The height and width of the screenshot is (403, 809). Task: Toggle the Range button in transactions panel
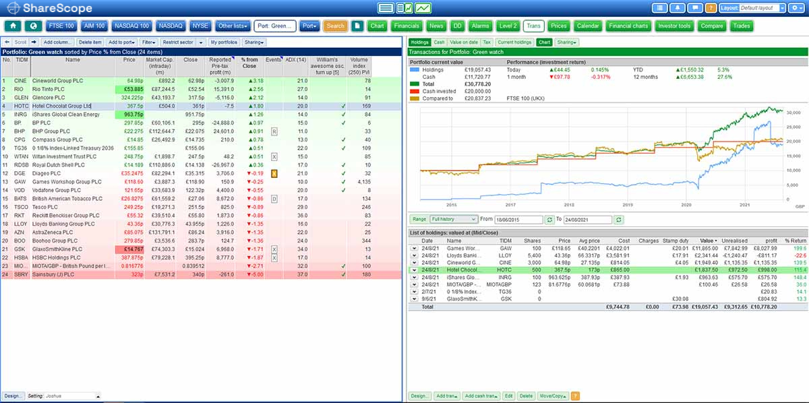click(419, 220)
